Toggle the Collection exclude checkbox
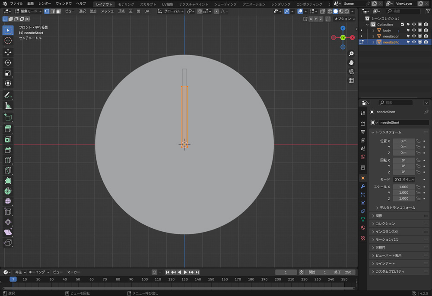Screen dimensions: 432x296 (x=403, y=25)
